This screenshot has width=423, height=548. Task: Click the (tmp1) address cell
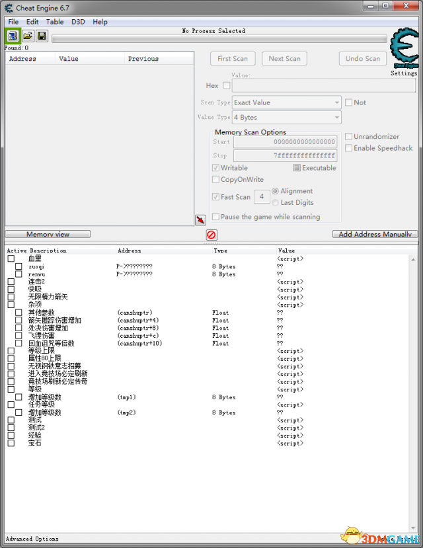pyautogui.click(x=126, y=397)
